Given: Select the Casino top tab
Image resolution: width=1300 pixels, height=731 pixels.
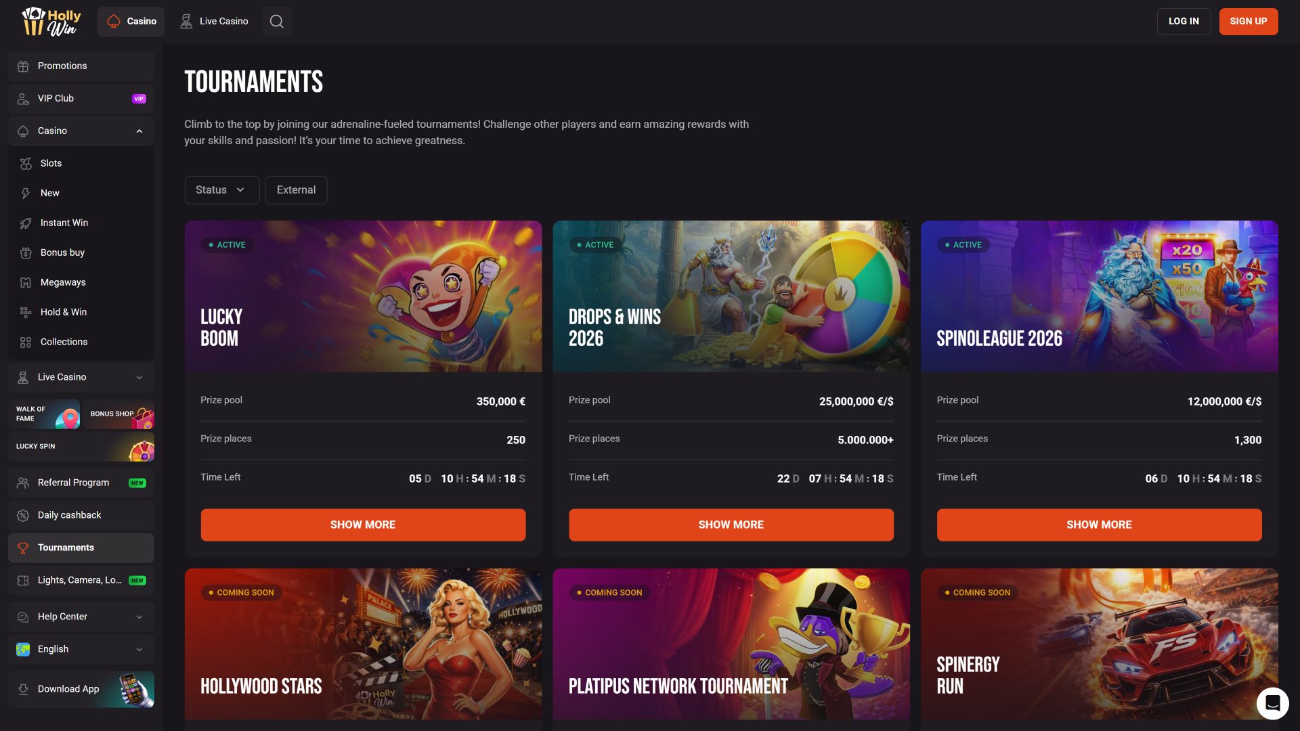Looking at the screenshot, I should pyautogui.click(x=131, y=21).
